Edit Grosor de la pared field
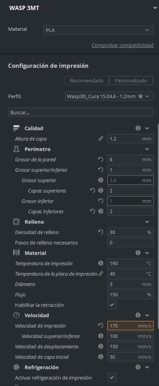This screenshot has height=386, width=159. [x=131, y=160]
